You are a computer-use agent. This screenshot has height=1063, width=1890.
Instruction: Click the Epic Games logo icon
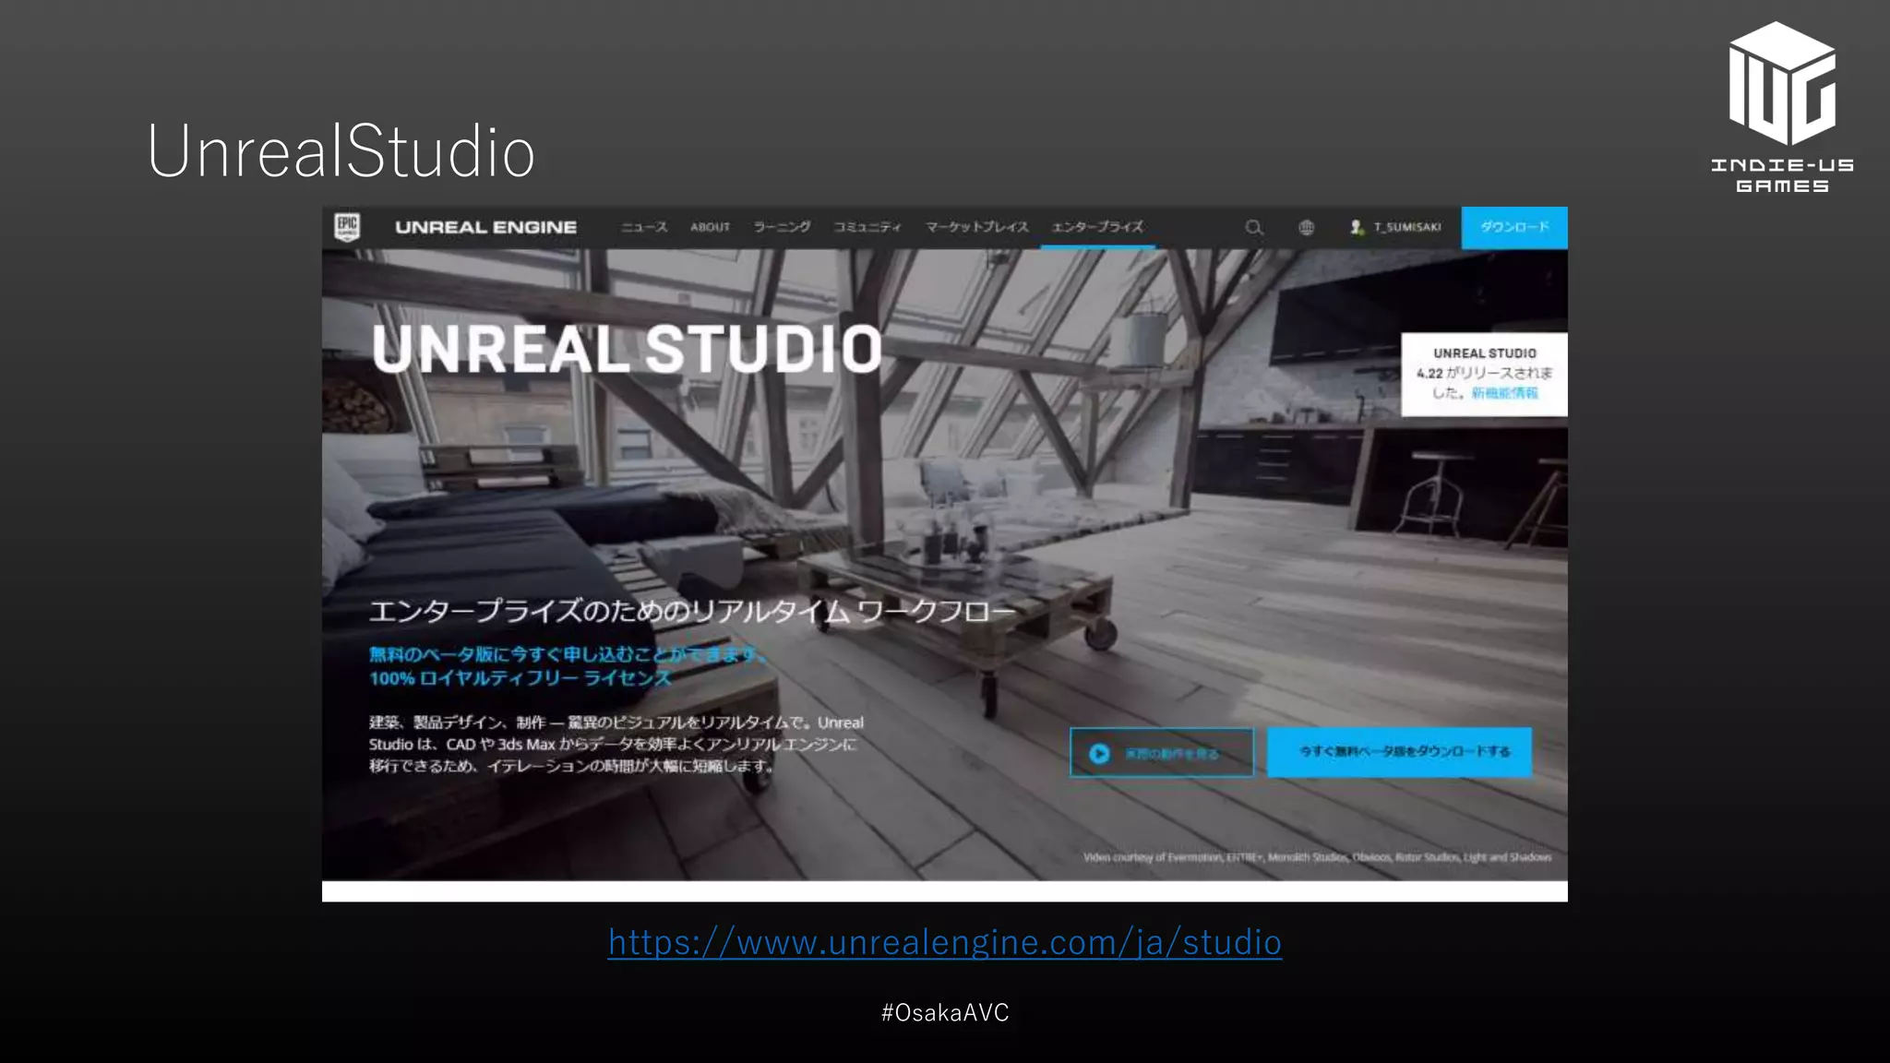pos(347,227)
